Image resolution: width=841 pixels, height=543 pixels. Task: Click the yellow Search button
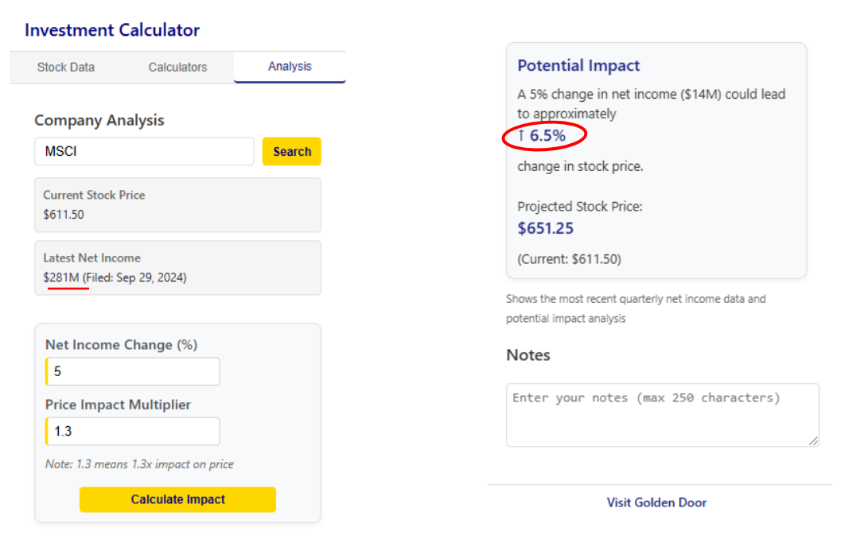click(x=292, y=152)
